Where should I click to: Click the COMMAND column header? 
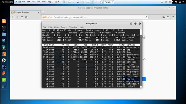click(131, 45)
